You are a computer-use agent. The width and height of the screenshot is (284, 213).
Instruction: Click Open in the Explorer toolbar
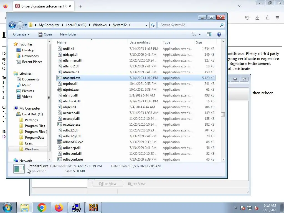(x=45, y=34)
